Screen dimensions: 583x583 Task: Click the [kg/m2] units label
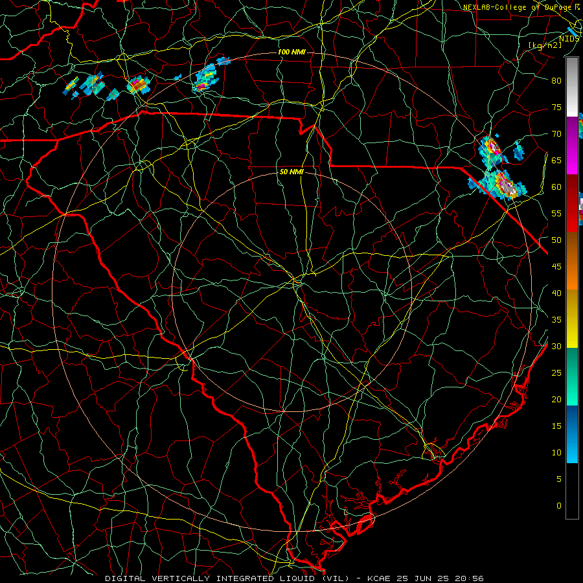click(545, 45)
